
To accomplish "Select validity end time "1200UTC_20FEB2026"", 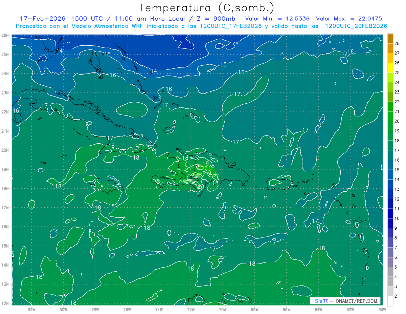I will click(x=356, y=26).
